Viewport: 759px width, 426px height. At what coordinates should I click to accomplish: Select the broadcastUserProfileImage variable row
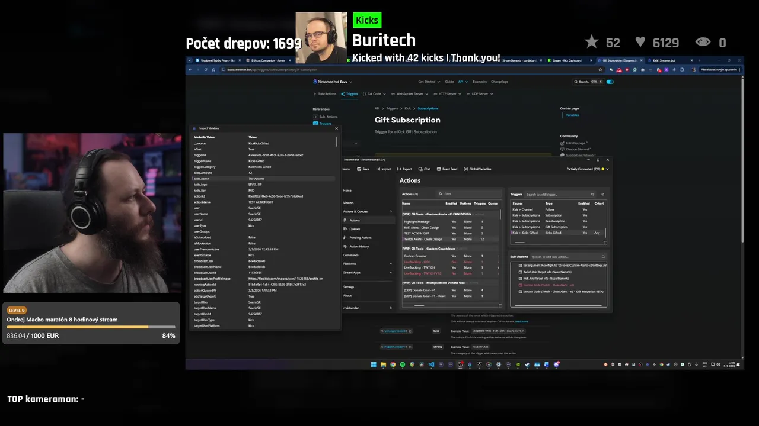click(264, 279)
